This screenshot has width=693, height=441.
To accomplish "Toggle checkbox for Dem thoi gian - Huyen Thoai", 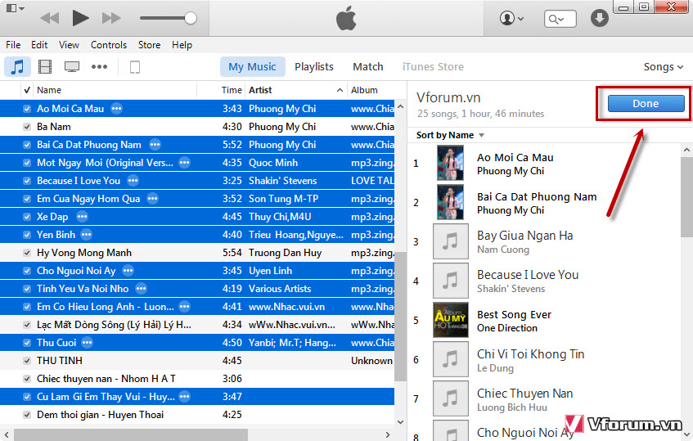I will click(x=27, y=415).
